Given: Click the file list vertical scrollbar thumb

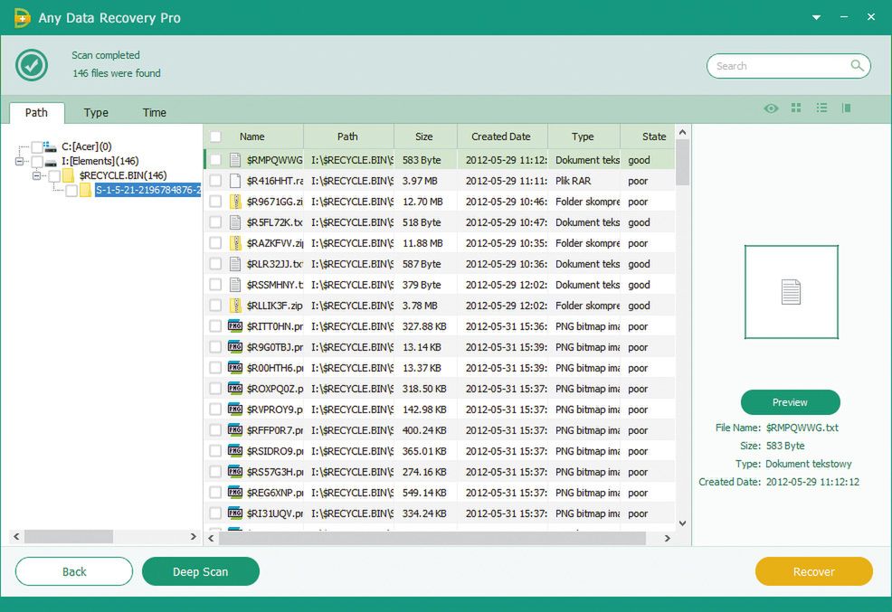Looking at the screenshot, I should 682,163.
